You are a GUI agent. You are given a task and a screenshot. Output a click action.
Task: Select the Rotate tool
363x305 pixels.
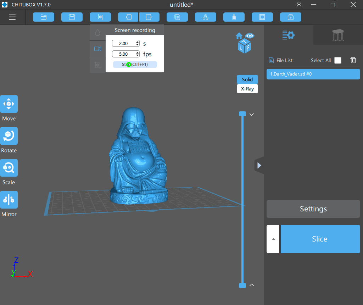click(9, 136)
